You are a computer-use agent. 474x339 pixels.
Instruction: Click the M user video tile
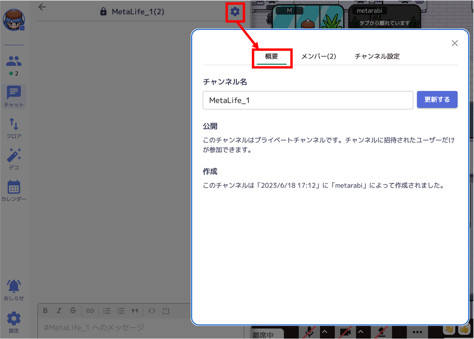[308, 17]
